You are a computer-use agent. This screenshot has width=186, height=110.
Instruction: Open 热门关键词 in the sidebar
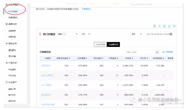tap(13, 12)
